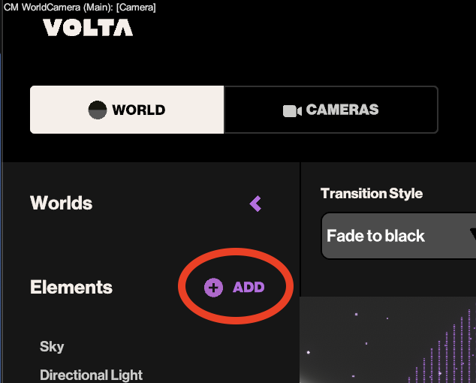476x383 pixels.
Task: Click the Fade to black combo box
Action: pos(390,236)
